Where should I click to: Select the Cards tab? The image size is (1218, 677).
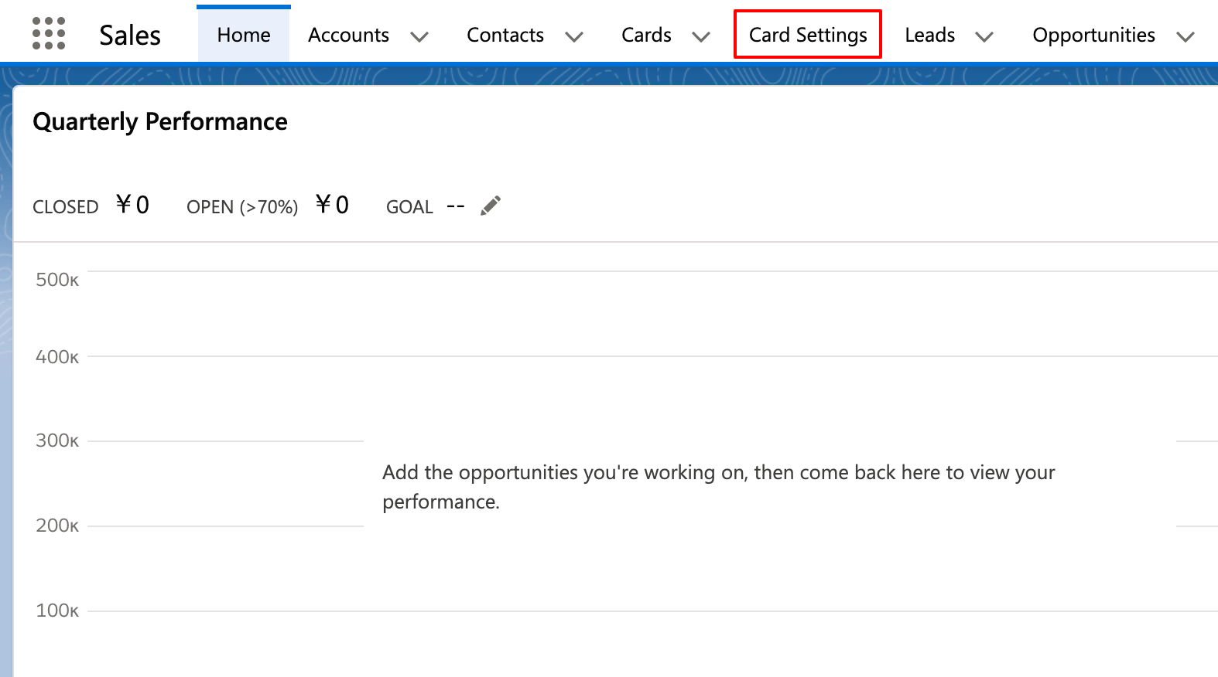[x=646, y=35]
